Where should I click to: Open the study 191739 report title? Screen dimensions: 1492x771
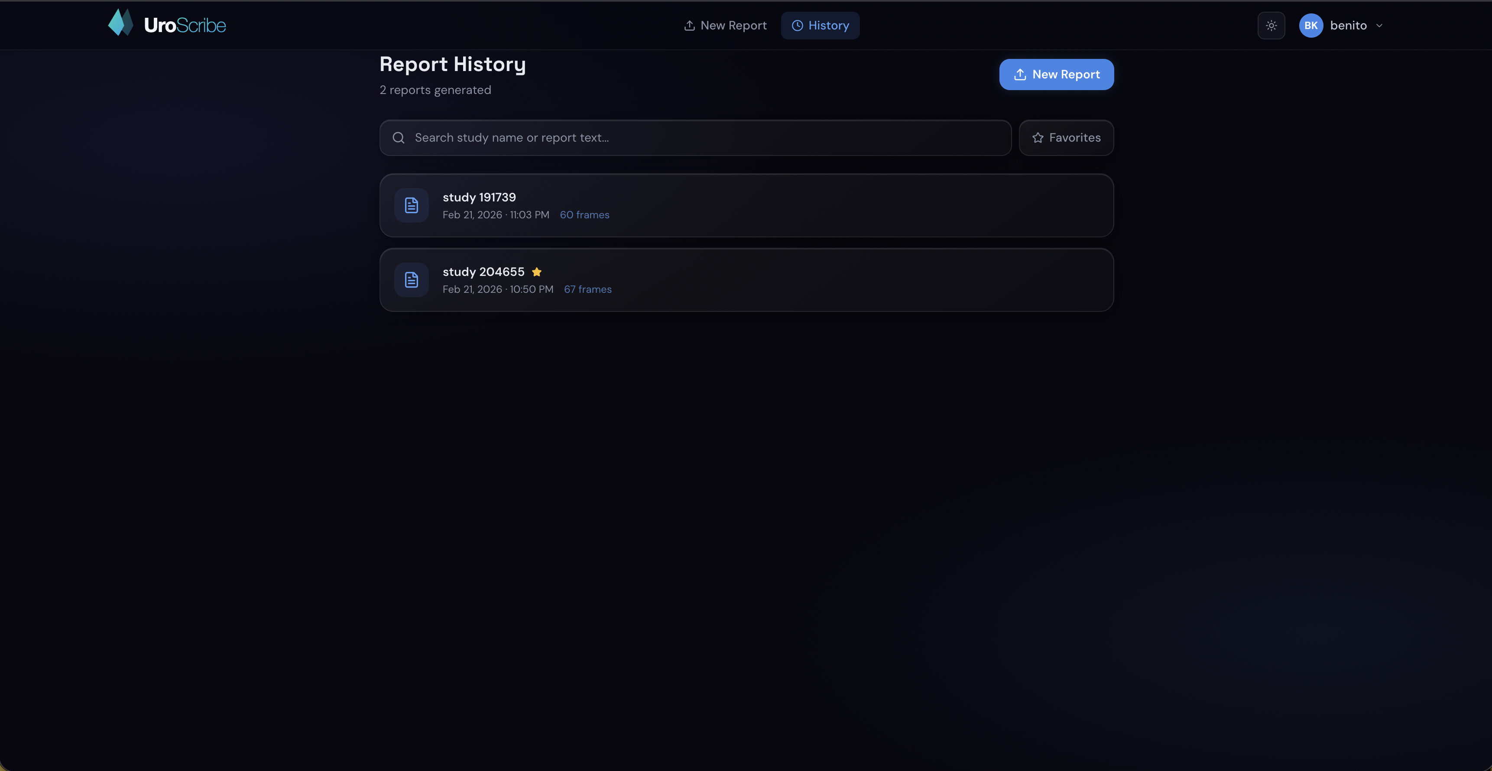coord(479,198)
